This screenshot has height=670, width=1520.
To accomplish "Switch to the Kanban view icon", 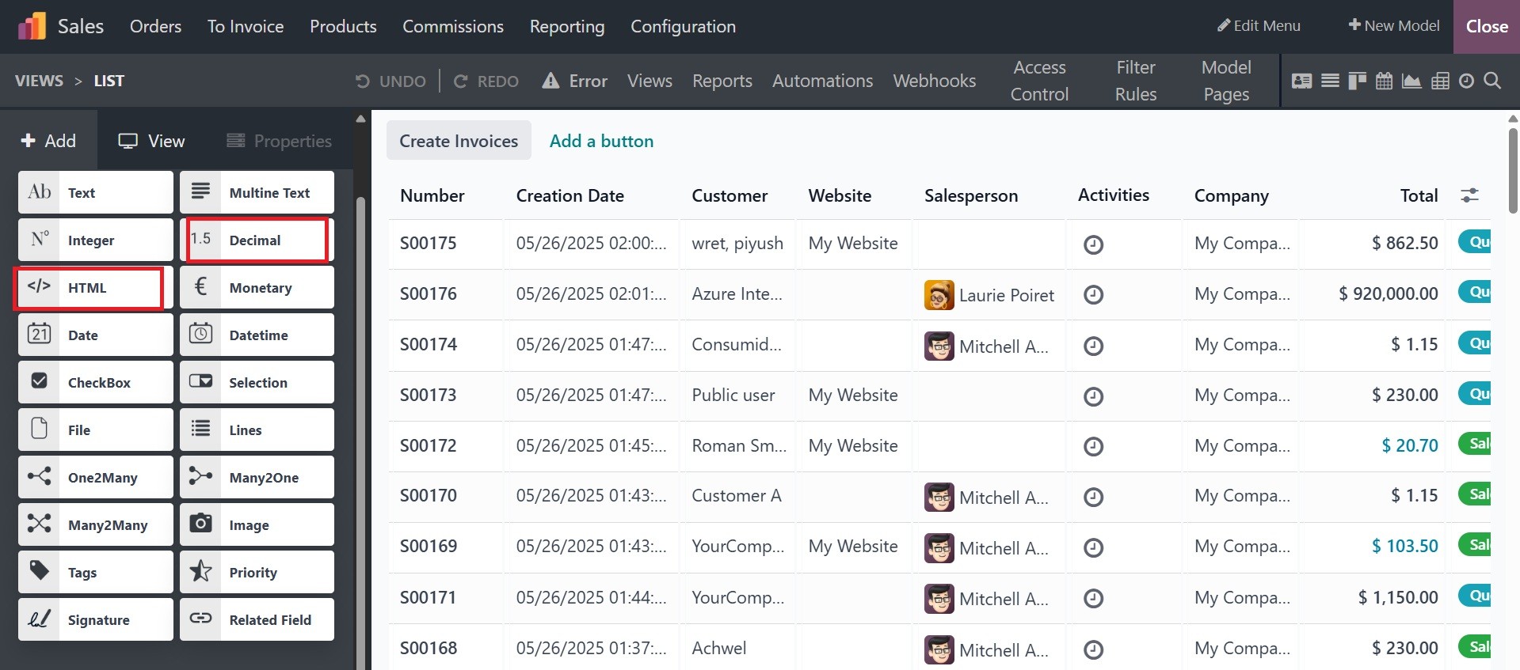I will [1357, 81].
